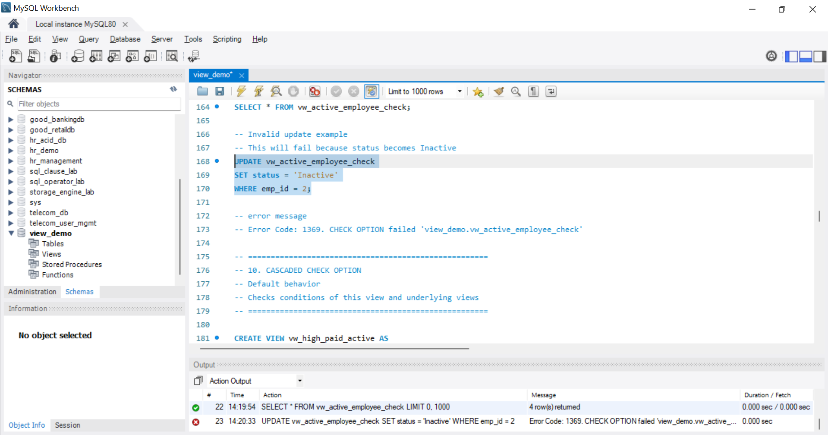Open find panel magnifier in editor toolbar
This screenshot has height=435, width=828.
(x=516, y=91)
